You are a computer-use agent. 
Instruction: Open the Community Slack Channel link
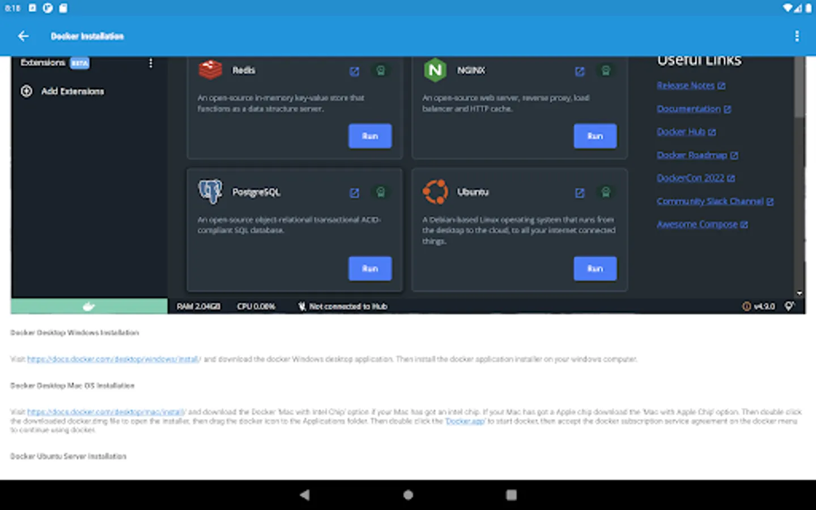(x=711, y=201)
